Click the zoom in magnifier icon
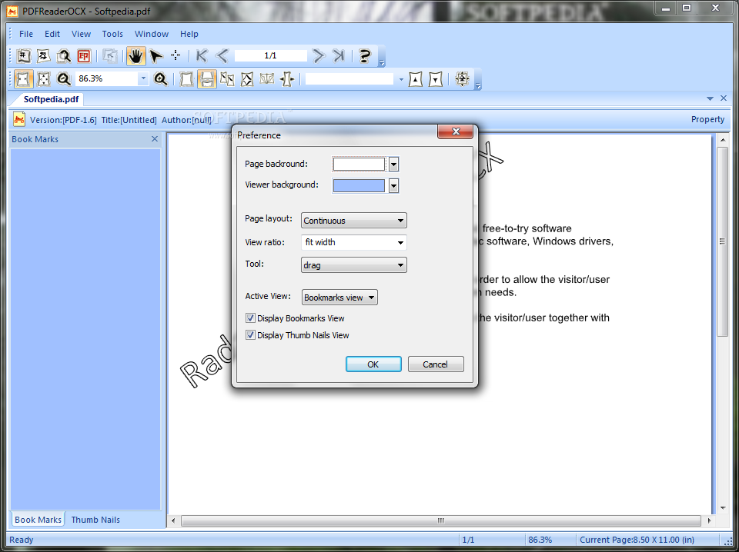 161,79
